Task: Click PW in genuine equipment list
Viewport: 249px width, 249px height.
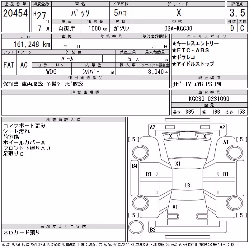Action: click(218, 84)
